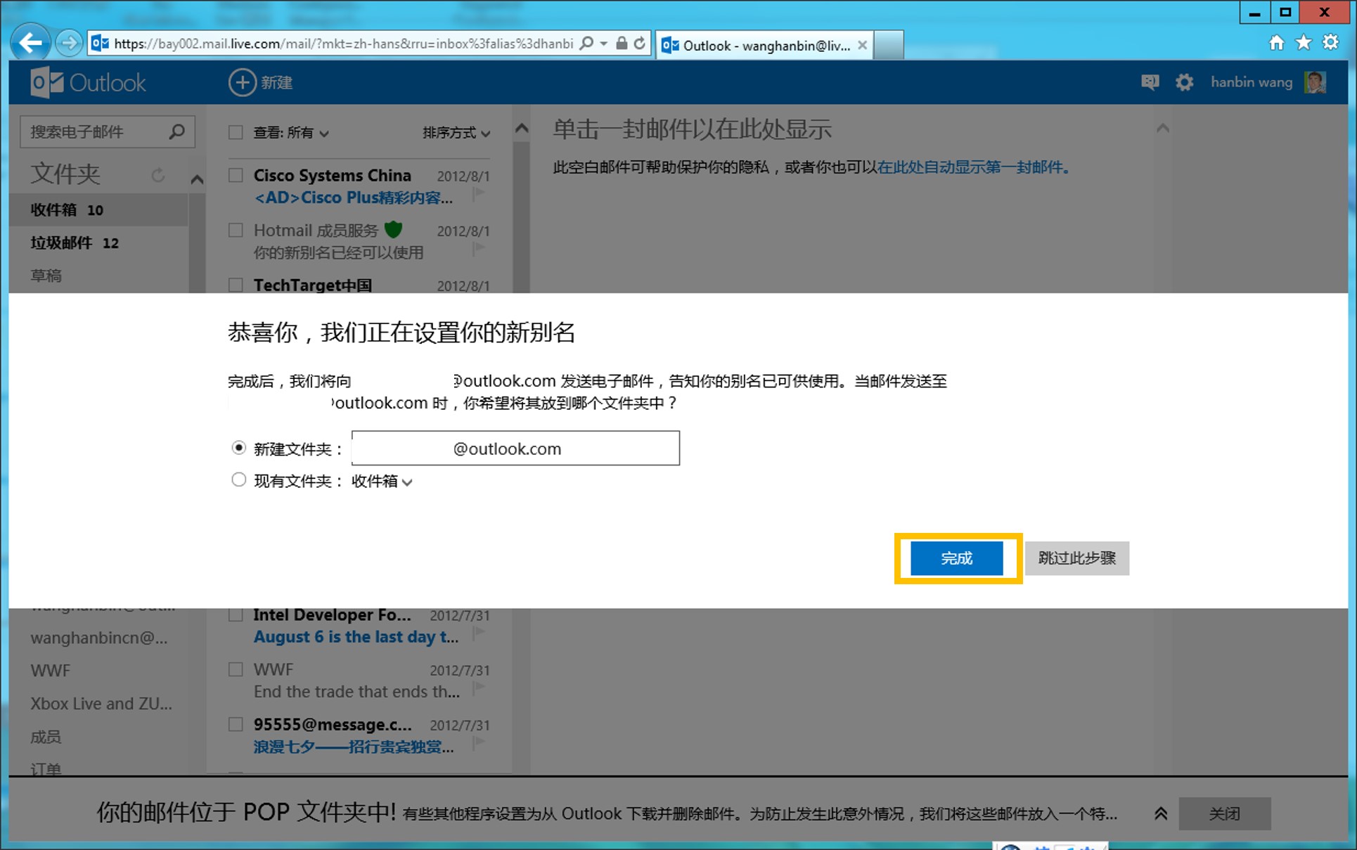
Task: Click the blue Finish button
Action: (x=956, y=558)
